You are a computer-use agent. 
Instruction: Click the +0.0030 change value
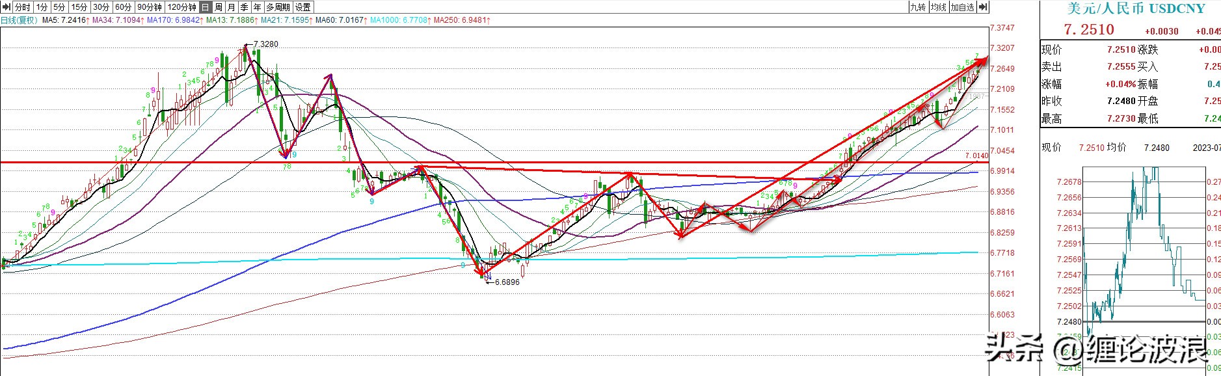click(x=1161, y=31)
